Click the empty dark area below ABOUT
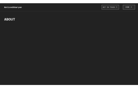Viewport: 138px width, 103px height. click(69, 53)
